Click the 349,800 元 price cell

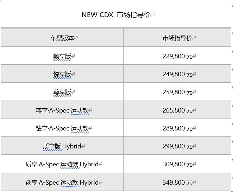coord(177,182)
